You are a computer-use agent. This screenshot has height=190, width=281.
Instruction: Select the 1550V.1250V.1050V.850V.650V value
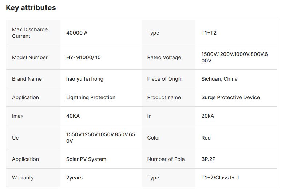[100, 138]
